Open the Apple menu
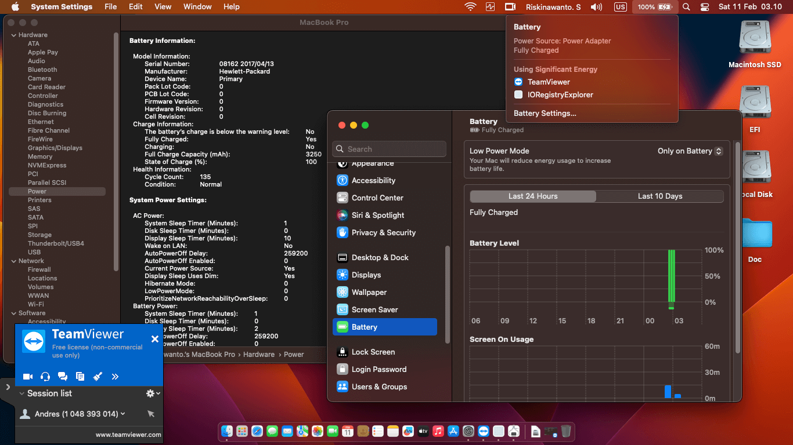793x445 pixels. [15, 7]
